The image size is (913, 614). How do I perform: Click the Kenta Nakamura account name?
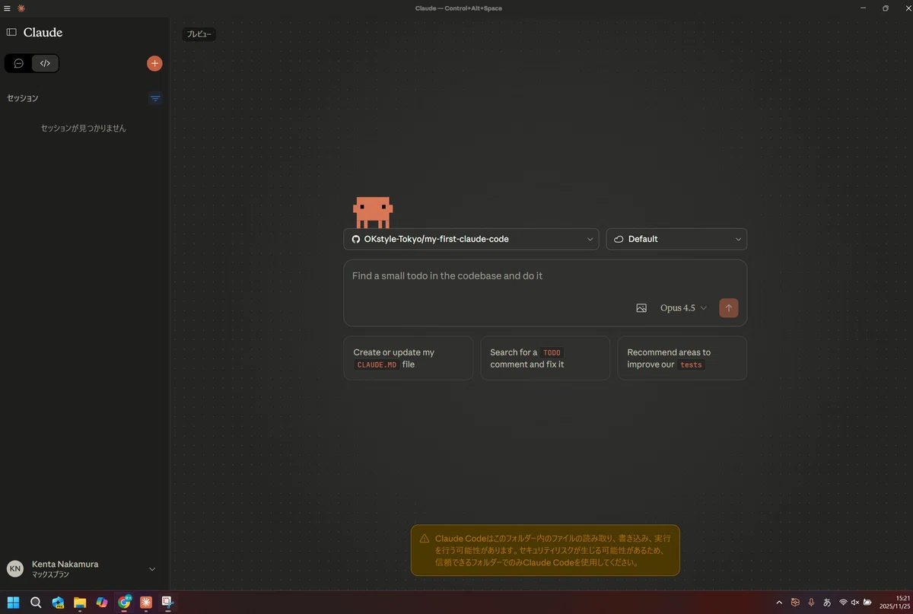pos(65,564)
